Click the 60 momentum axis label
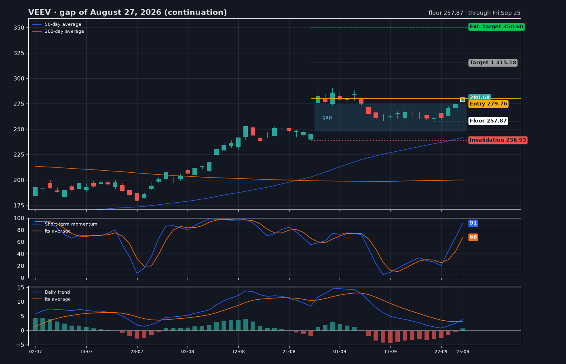 (21, 242)
